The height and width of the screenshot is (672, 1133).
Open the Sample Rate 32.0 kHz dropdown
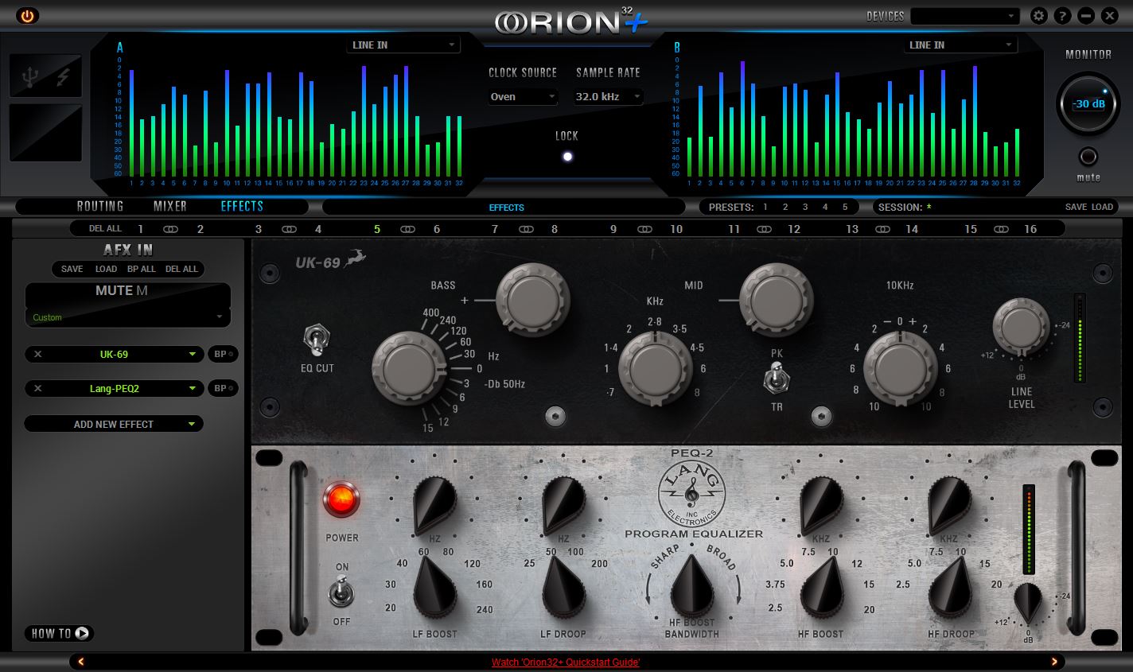(x=608, y=97)
